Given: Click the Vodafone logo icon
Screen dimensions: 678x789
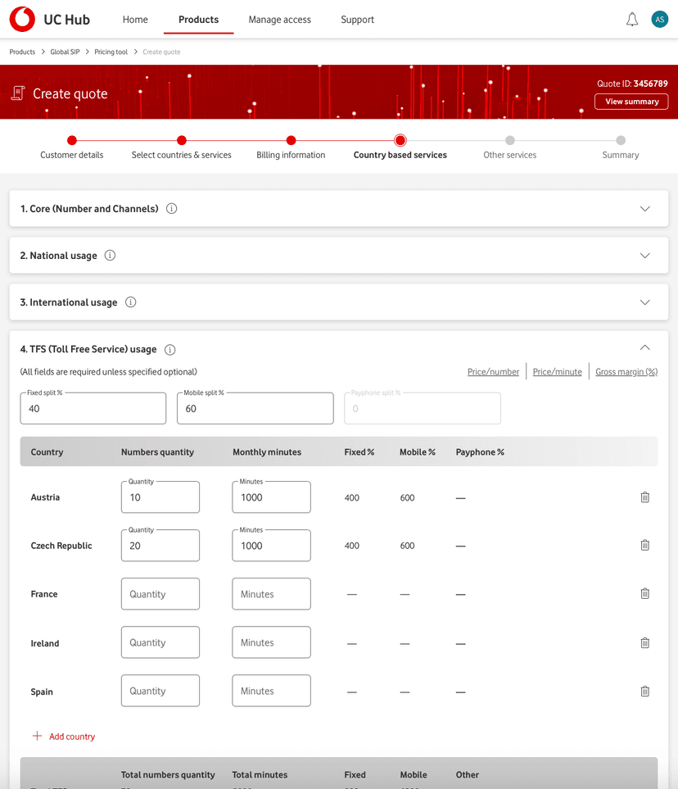Looking at the screenshot, I should [x=22, y=19].
